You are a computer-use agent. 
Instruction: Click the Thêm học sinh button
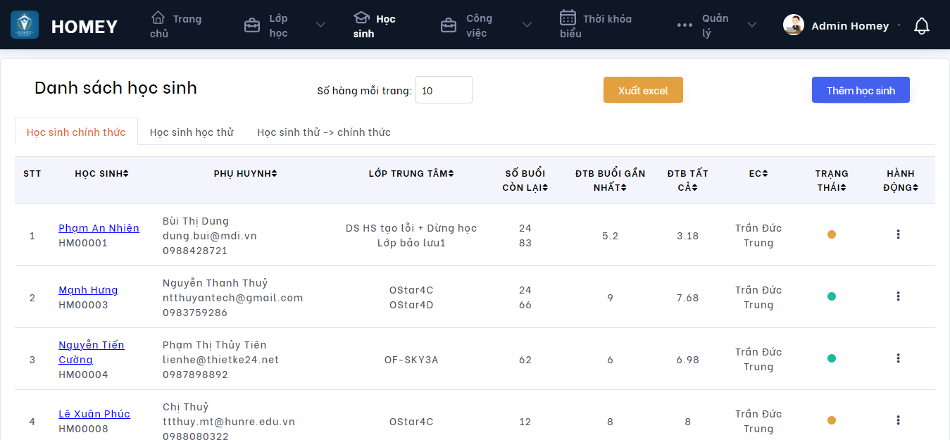(x=861, y=90)
